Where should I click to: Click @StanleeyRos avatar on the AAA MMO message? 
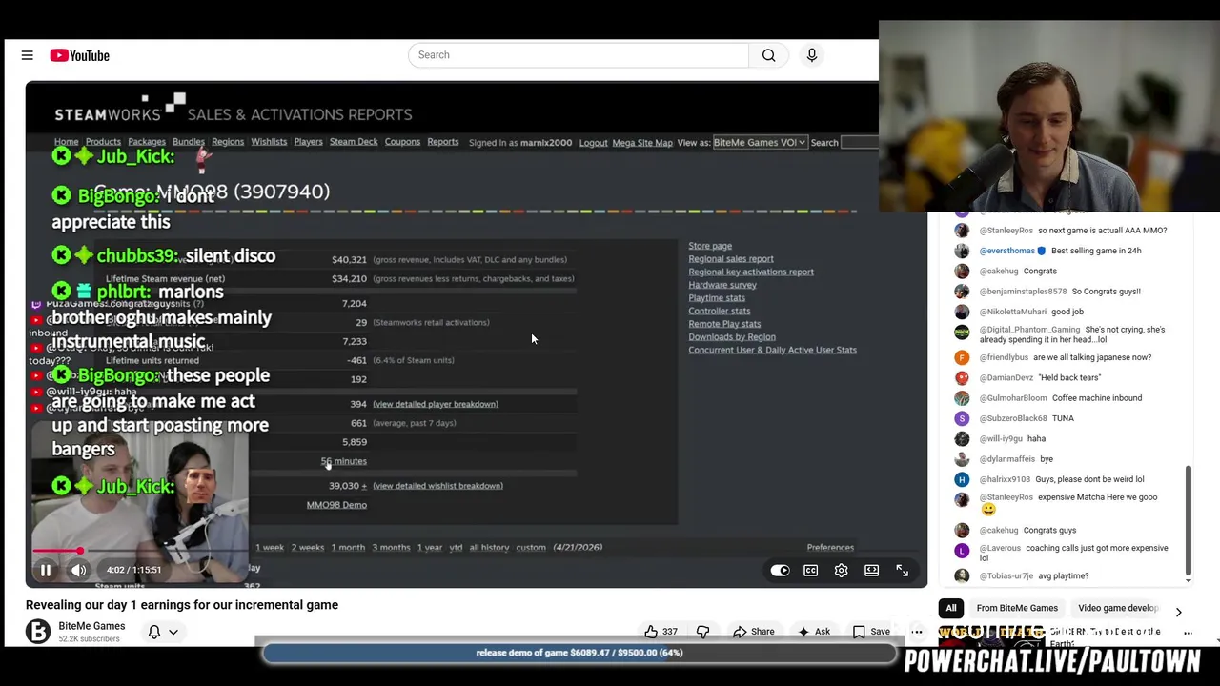(x=962, y=231)
